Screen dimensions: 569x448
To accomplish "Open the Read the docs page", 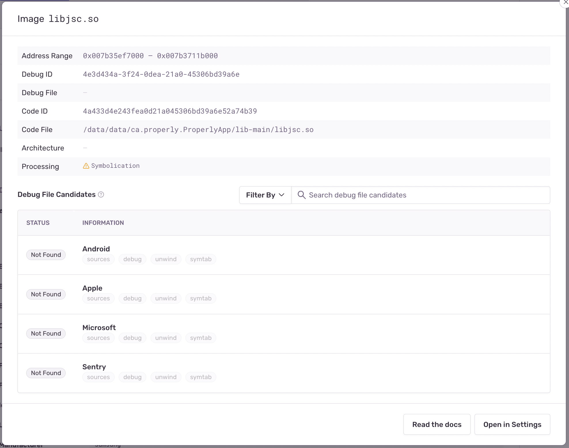I will click(437, 424).
